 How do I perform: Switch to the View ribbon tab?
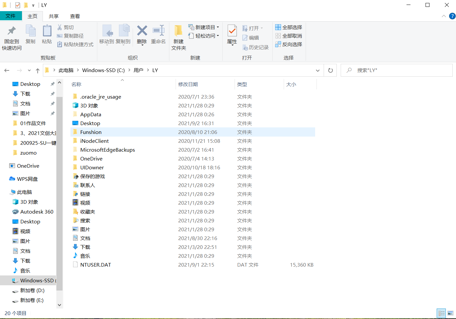coord(75,16)
